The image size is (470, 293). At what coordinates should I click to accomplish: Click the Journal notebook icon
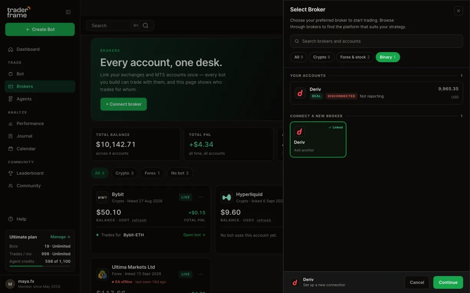[11, 136]
